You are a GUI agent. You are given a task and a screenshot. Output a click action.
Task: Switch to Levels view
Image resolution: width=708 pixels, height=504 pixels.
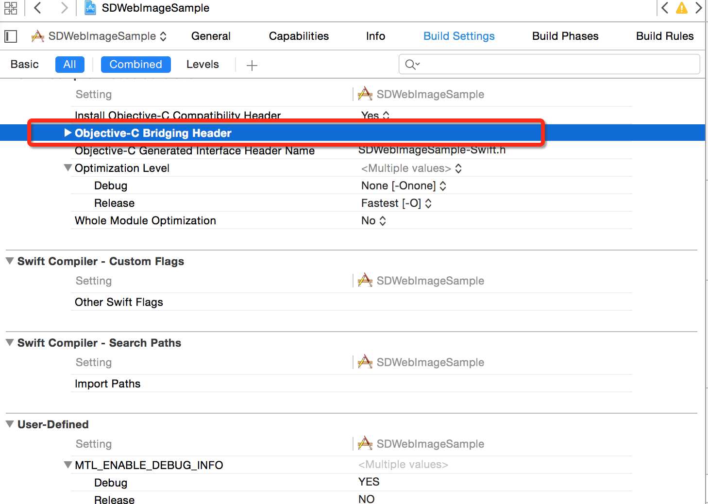pos(202,65)
